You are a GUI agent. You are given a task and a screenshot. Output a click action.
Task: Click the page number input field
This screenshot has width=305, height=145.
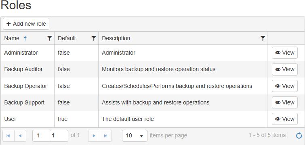[50, 136]
